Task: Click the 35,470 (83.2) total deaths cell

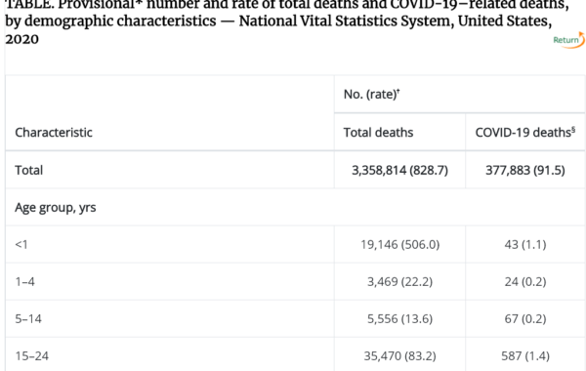Action: point(399,355)
